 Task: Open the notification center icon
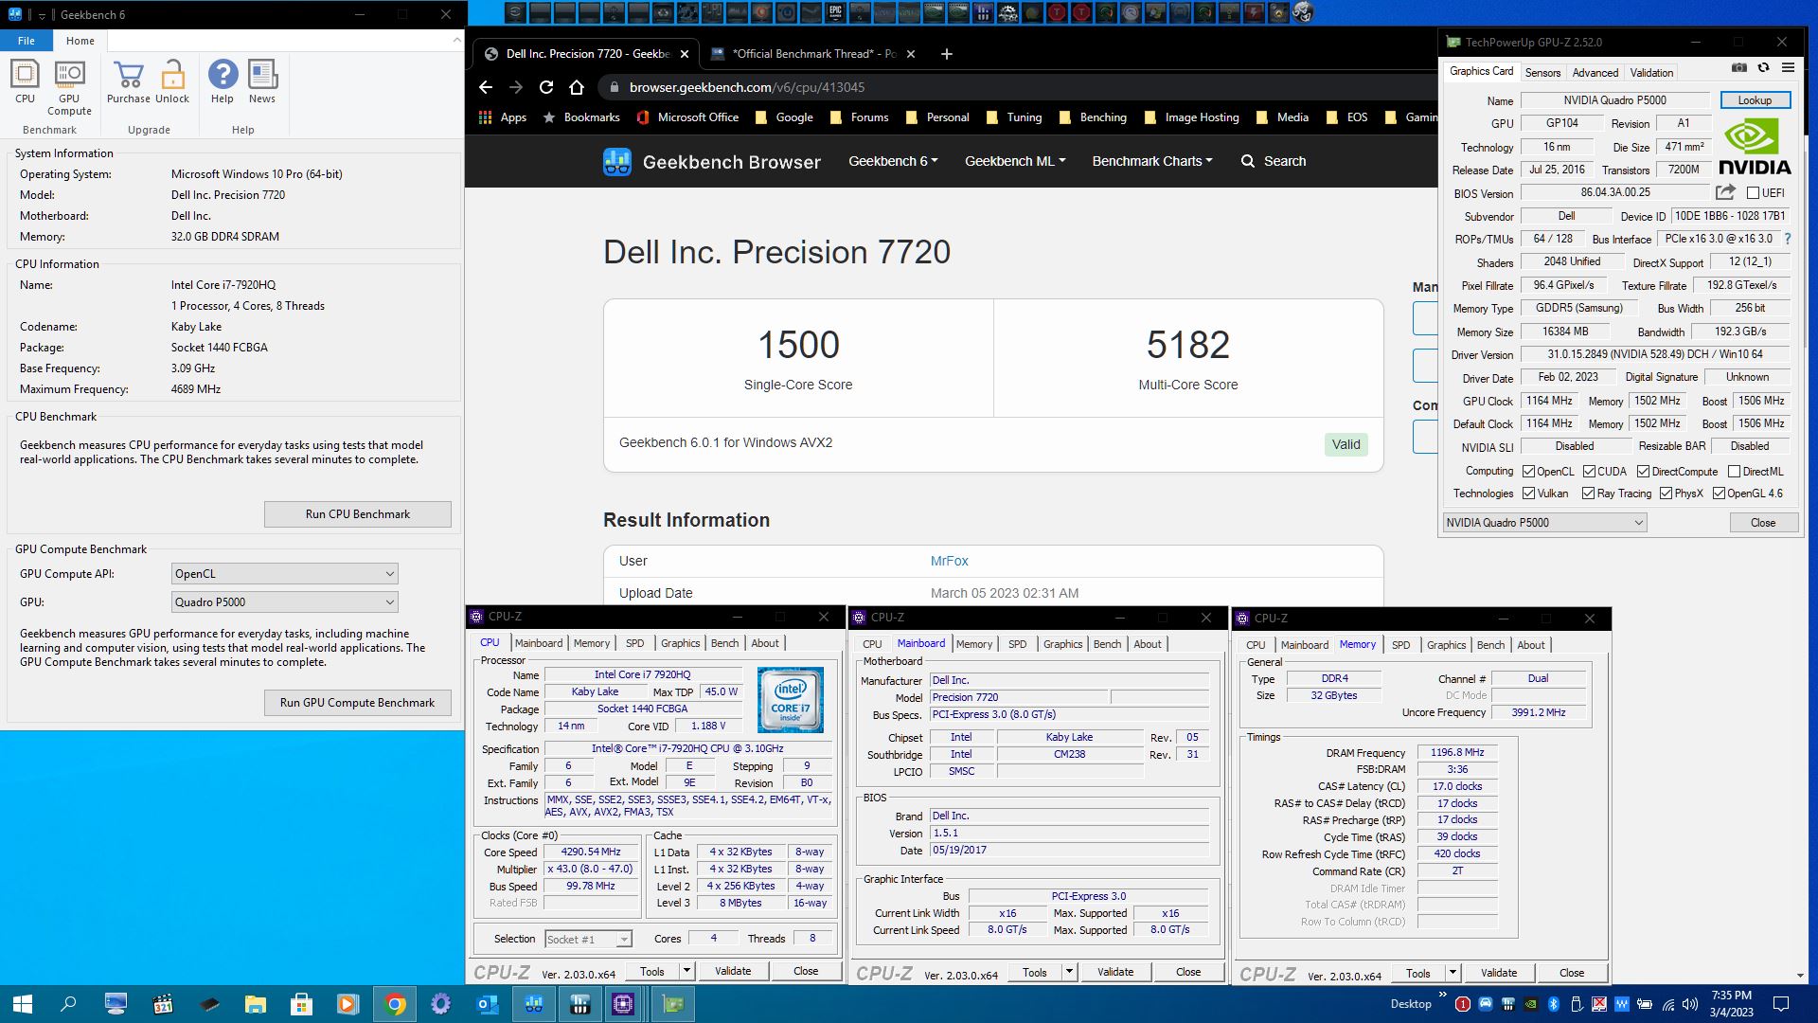click(x=1780, y=1004)
